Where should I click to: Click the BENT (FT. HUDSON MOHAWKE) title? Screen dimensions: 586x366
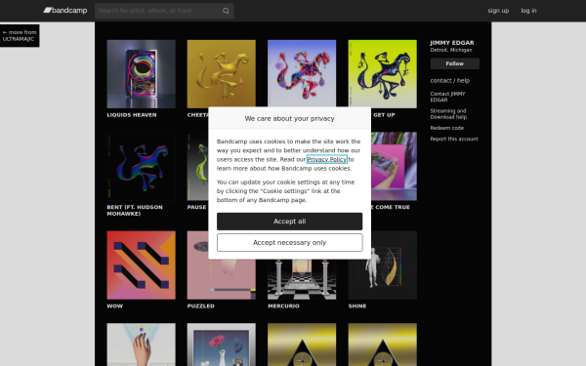tap(135, 210)
